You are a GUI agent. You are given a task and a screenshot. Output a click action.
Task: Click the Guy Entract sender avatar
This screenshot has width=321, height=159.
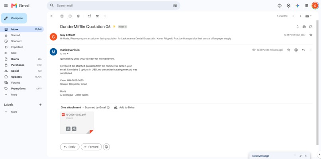(53, 37)
